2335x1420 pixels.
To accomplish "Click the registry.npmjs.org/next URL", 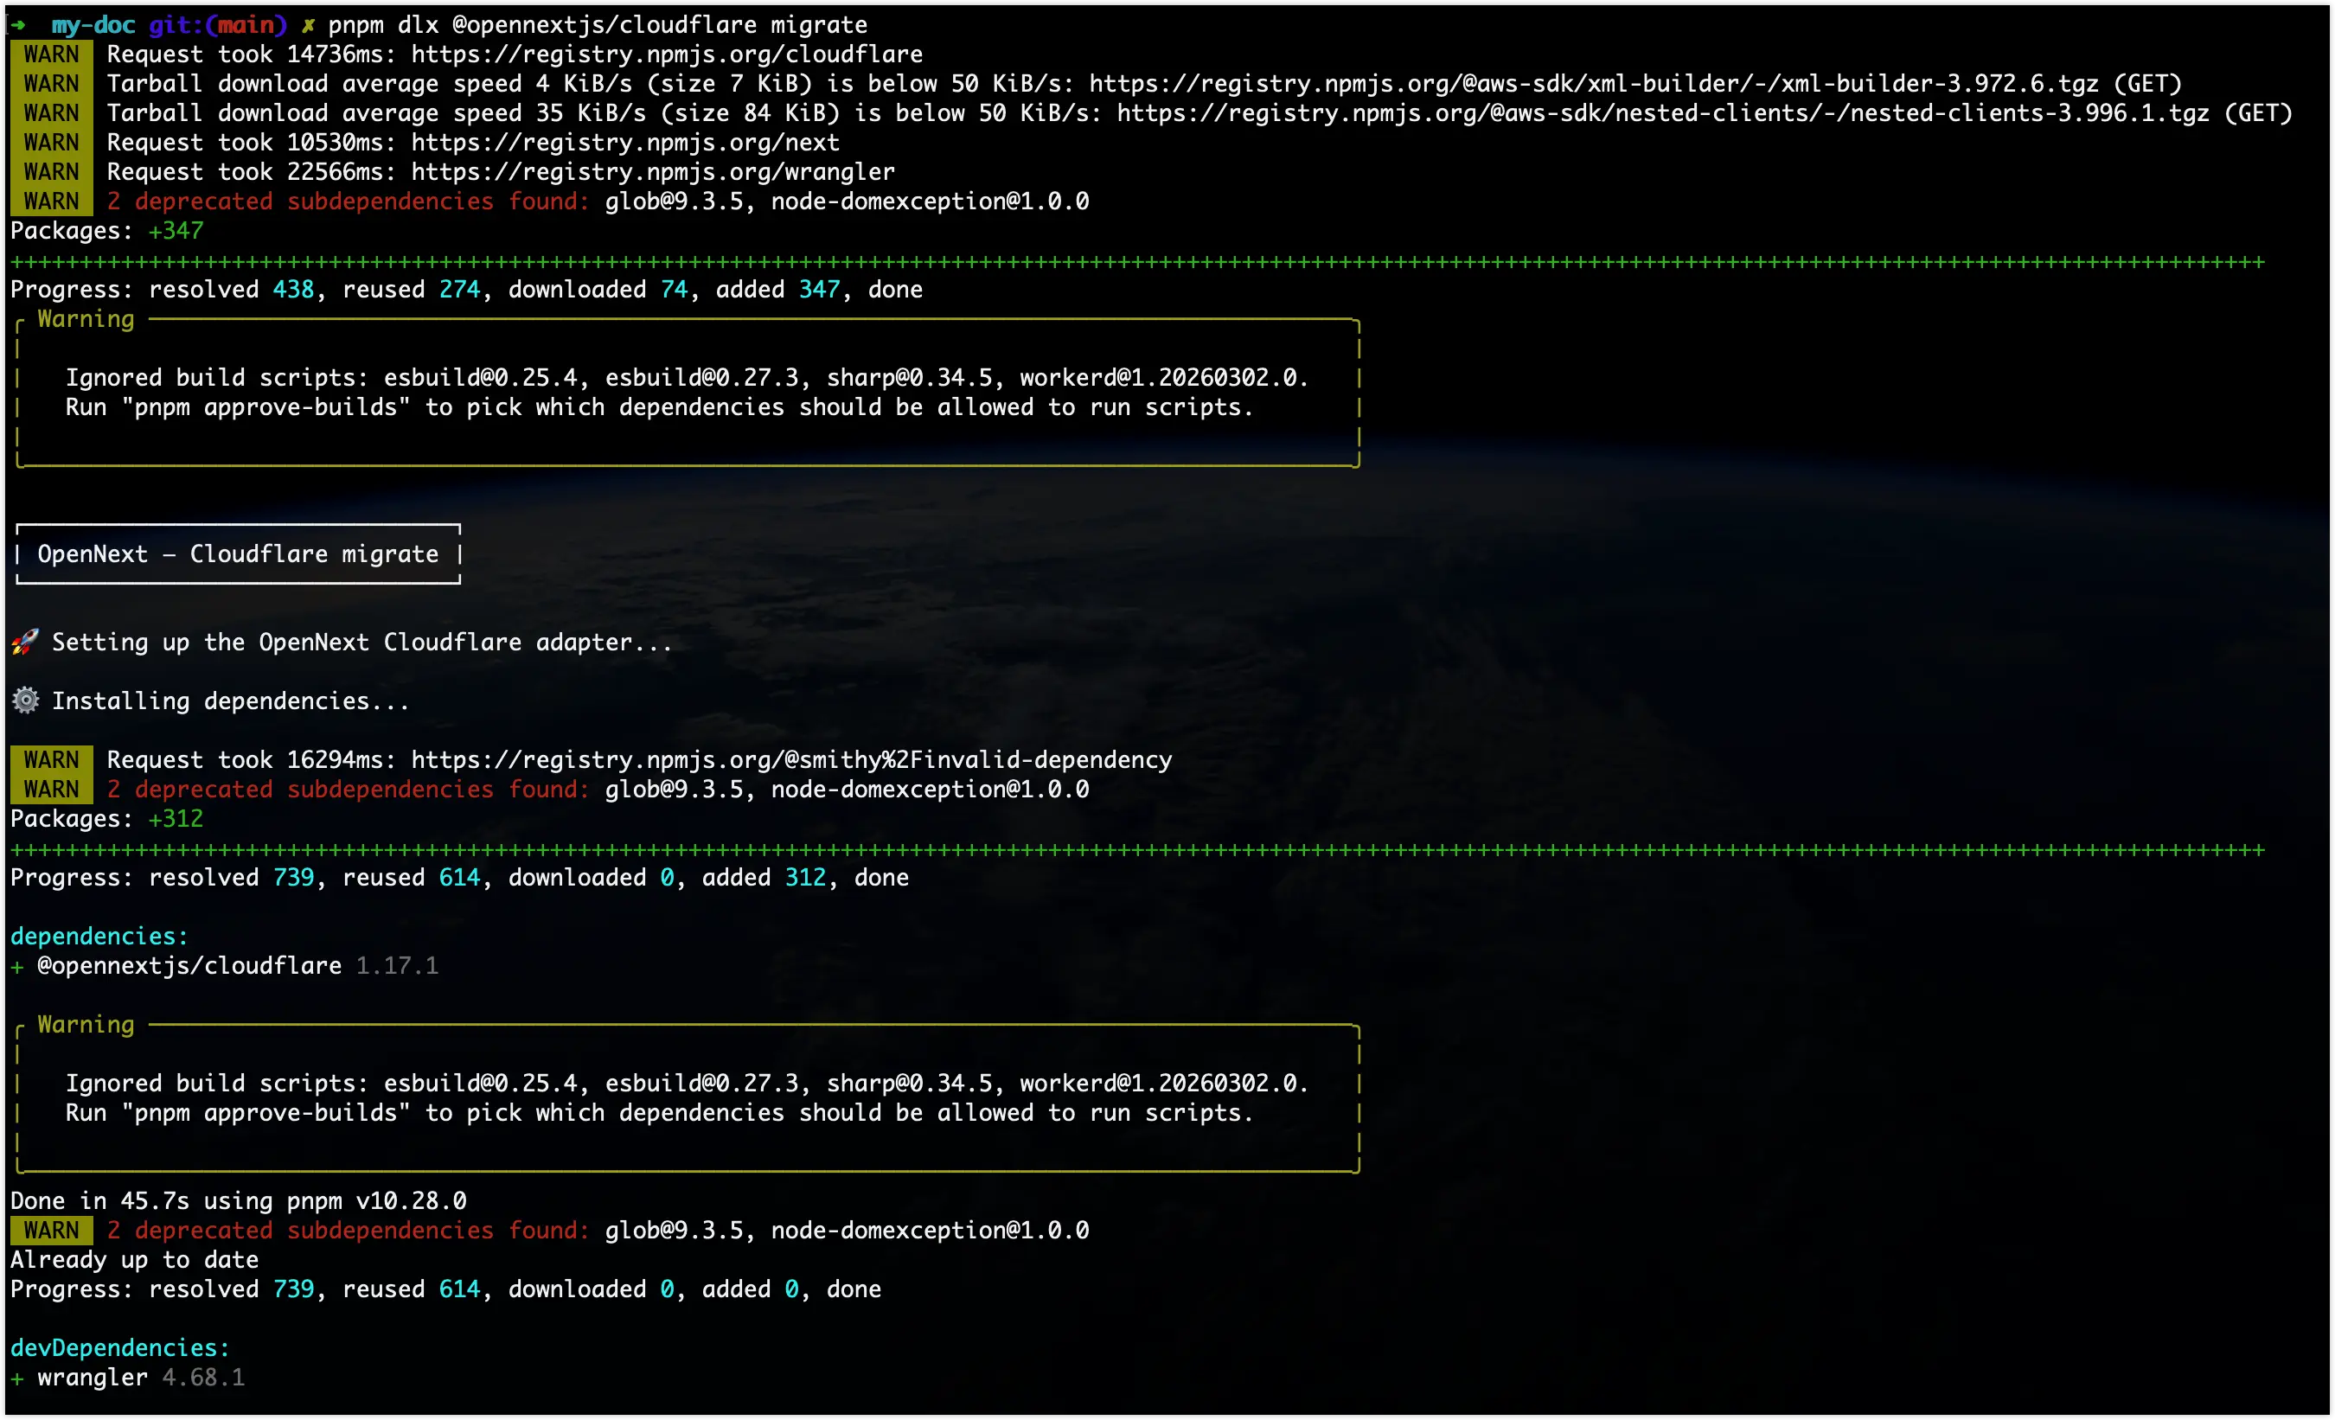I will pyautogui.click(x=624, y=144).
